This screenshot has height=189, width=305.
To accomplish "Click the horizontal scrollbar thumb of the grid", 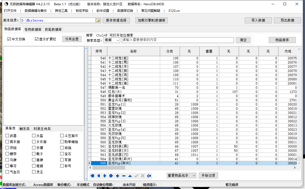I will point(109,167).
